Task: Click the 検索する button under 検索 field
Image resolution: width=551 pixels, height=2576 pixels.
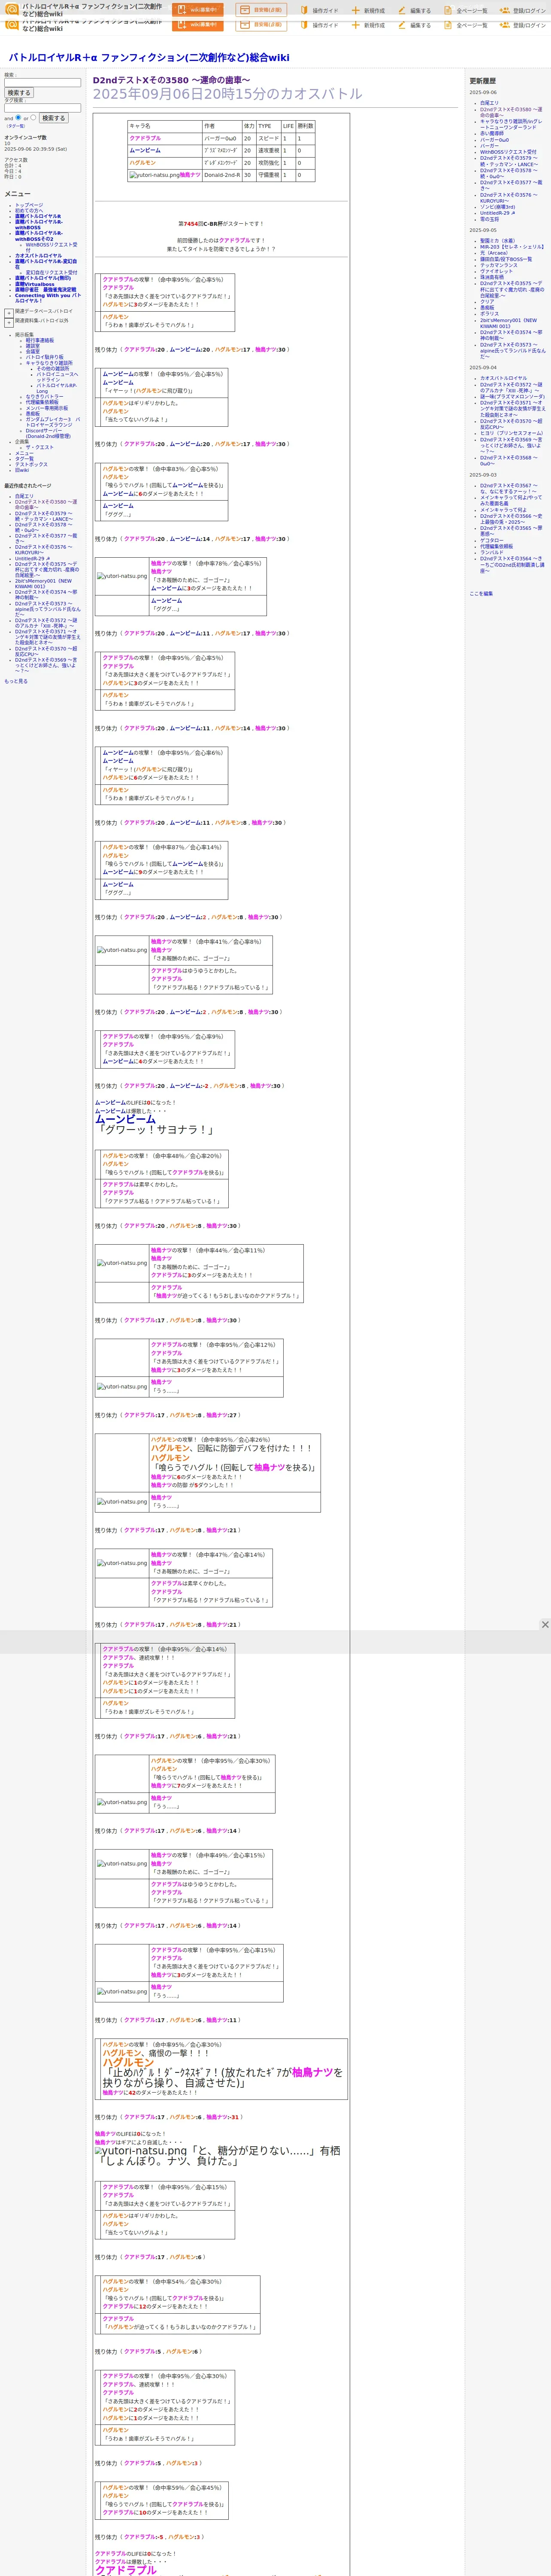Action: point(19,93)
